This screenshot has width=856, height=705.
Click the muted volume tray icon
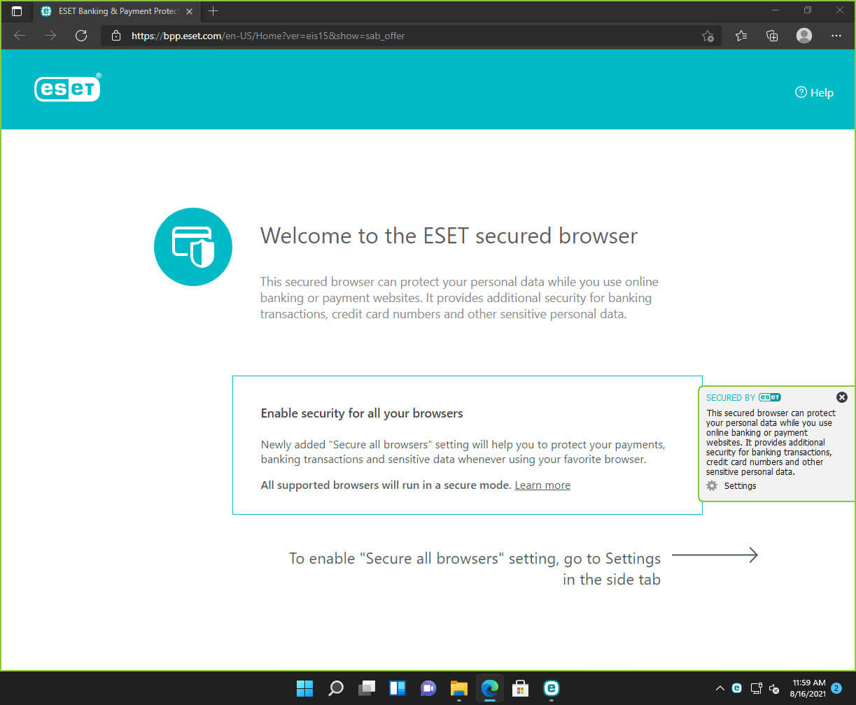tap(774, 688)
